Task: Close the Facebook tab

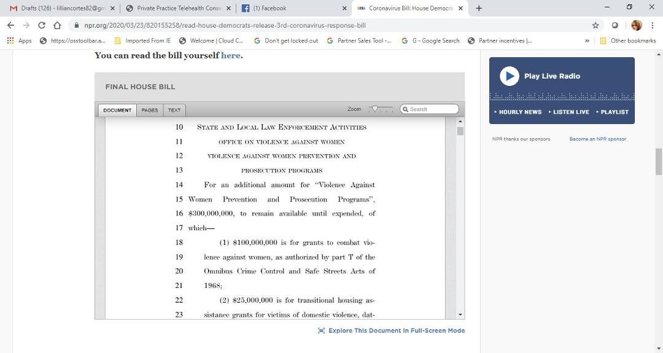Action: tap(344, 8)
